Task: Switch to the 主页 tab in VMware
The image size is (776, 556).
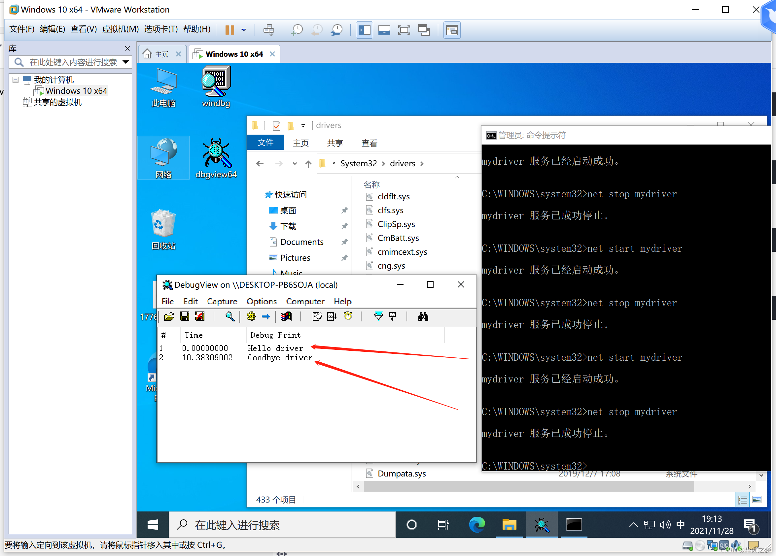Action: (x=161, y=54)
